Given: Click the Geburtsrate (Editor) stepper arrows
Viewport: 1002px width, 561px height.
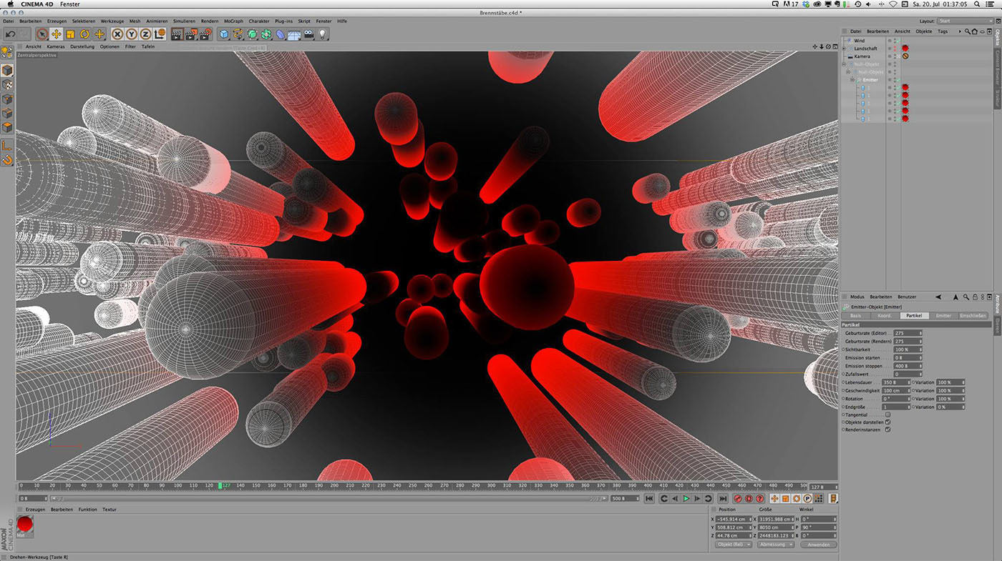Looking at the screenshot, I should pos(920,333).
